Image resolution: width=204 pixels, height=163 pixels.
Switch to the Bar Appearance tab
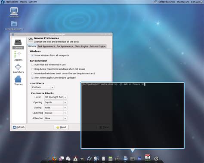pos(65,46)
